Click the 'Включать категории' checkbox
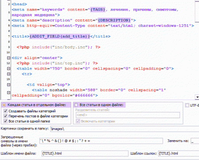The height and width of the screenshot is (160, 199). 78,121
